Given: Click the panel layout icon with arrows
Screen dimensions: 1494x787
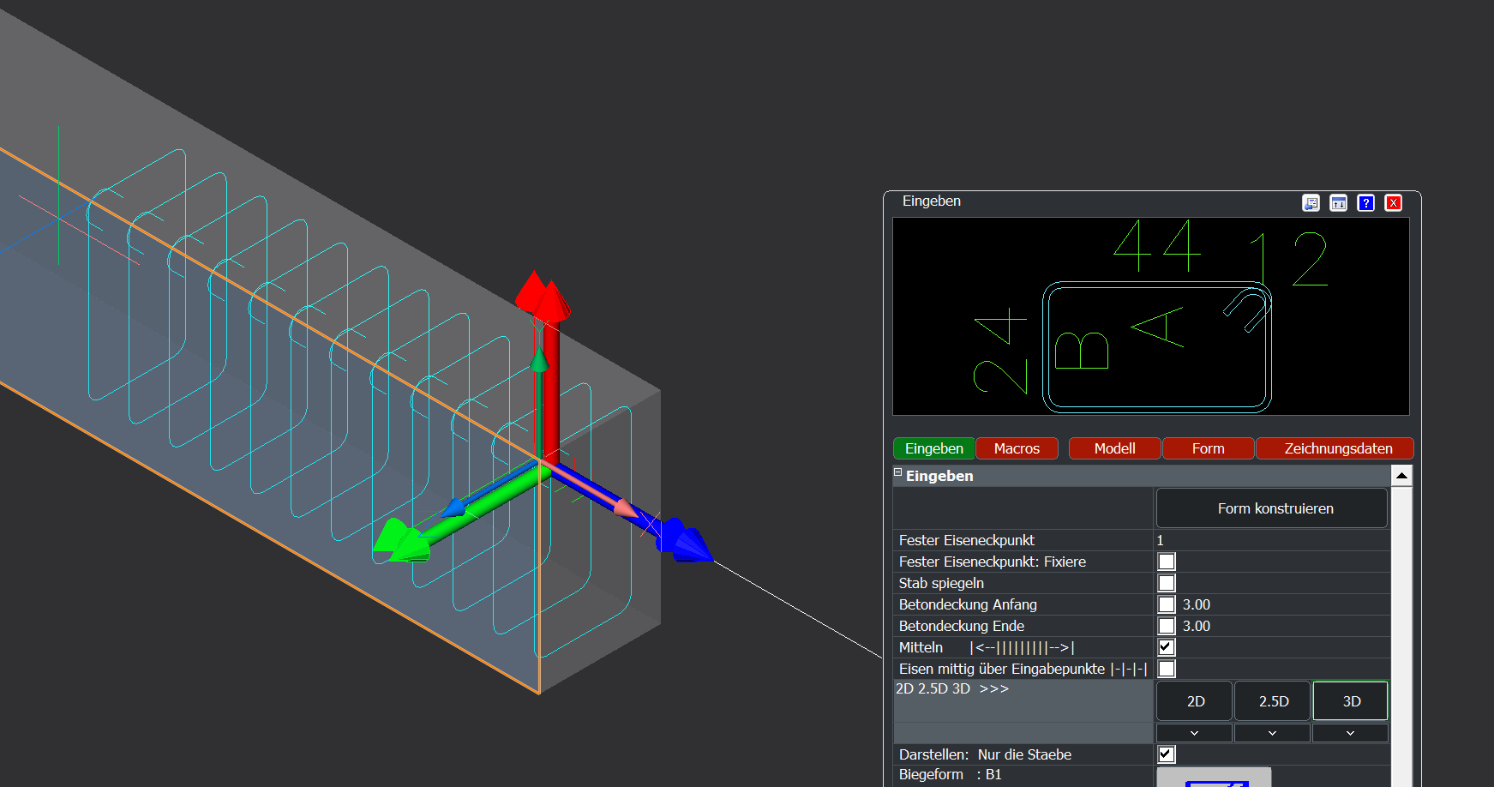Looking at the screenshot, I should click(x=1338, y=203).
